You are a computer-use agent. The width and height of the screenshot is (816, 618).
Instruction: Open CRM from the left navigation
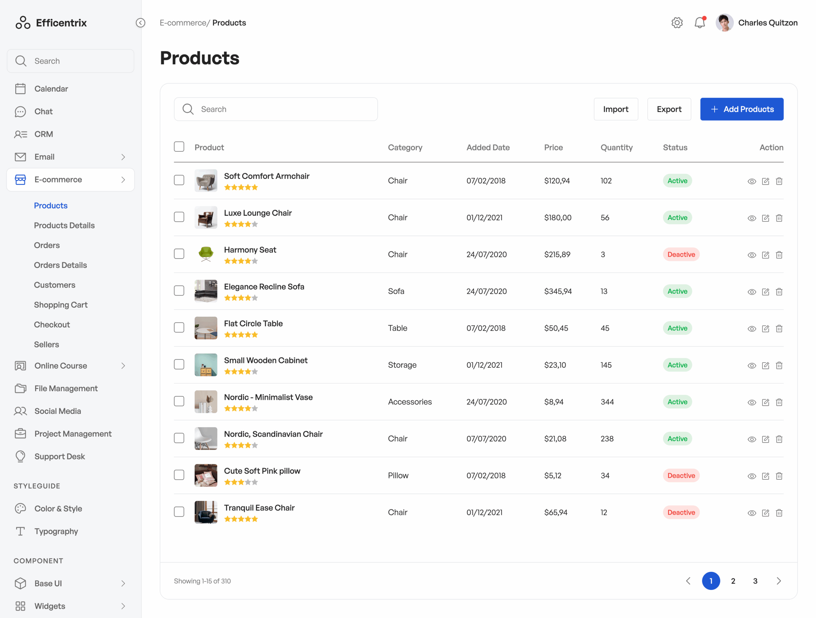(x=44, y=134)
